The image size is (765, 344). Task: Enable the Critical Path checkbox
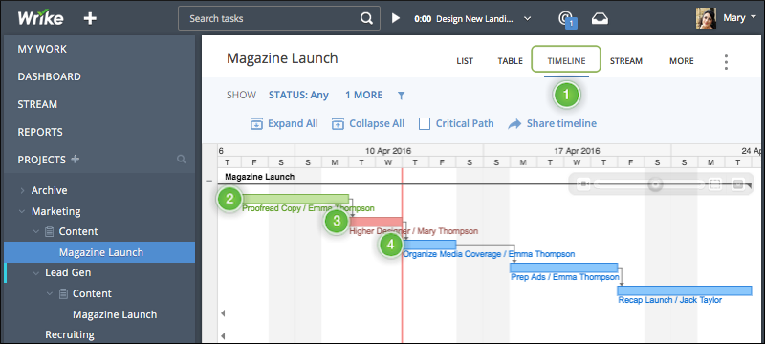[x=425, y=124]
